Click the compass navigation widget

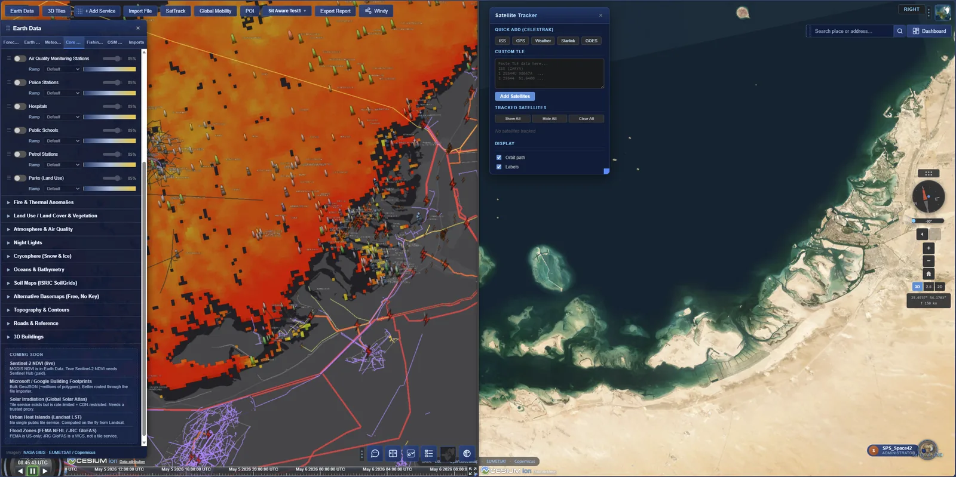pos(928,196)
